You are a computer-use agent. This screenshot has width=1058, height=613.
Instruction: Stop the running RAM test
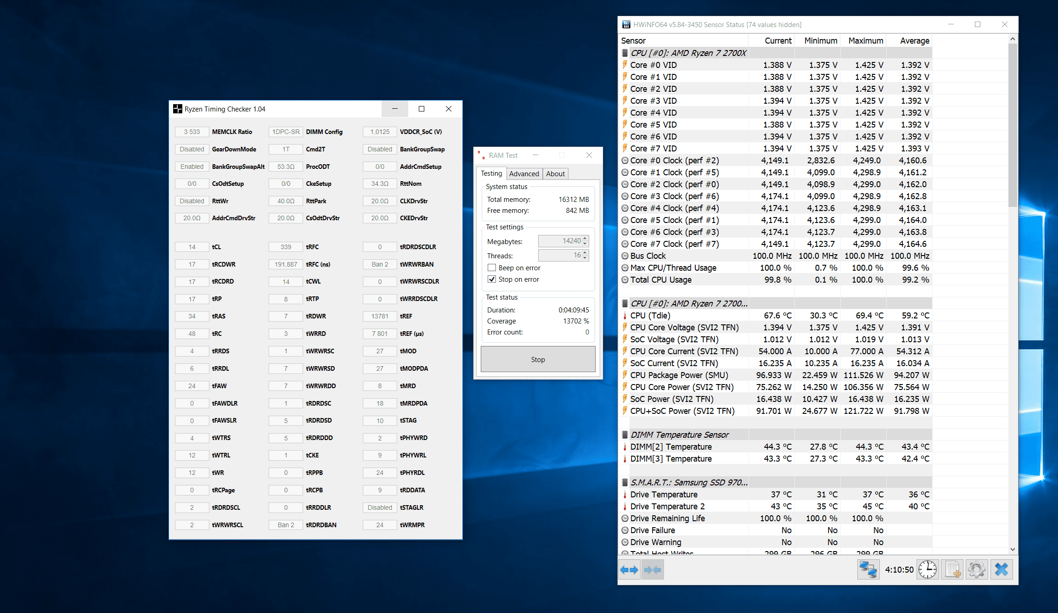pyautogui.click(x=538, y=359)
